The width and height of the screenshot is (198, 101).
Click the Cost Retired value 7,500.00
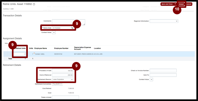[x=71, y=89]
